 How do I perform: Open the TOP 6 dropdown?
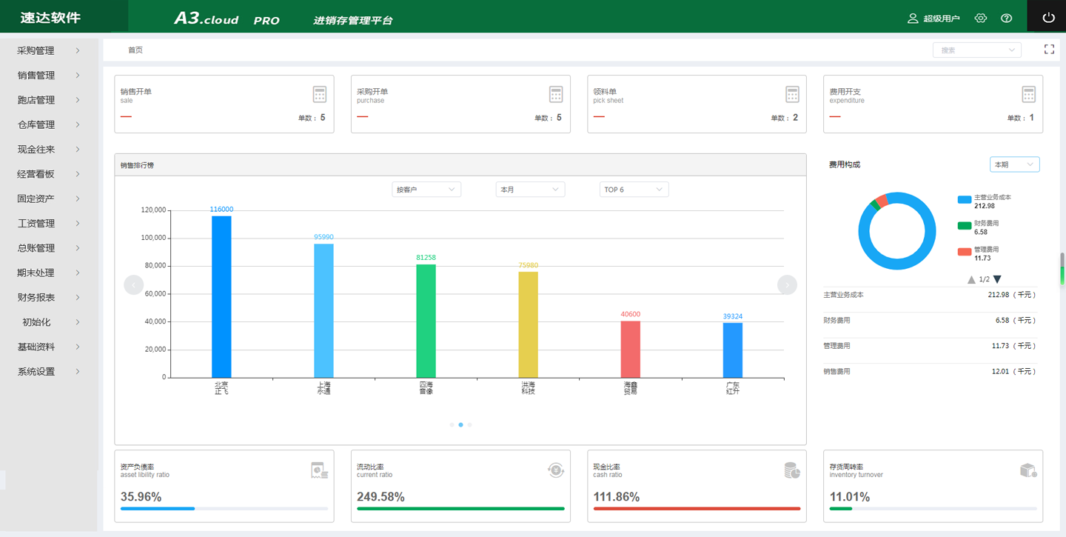click(634, 190)
